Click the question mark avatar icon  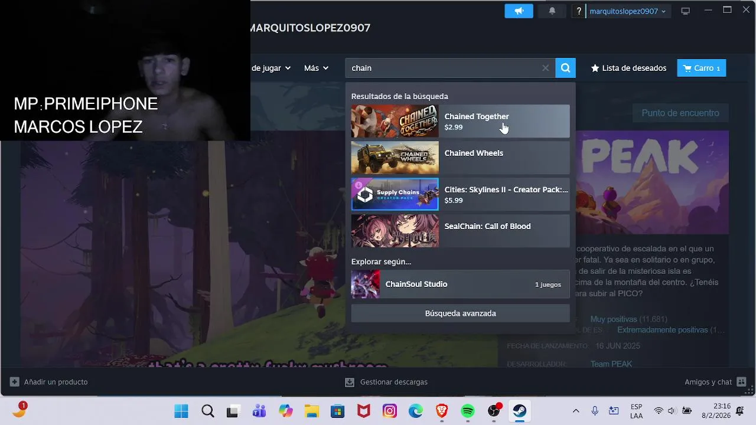(579, 11)
